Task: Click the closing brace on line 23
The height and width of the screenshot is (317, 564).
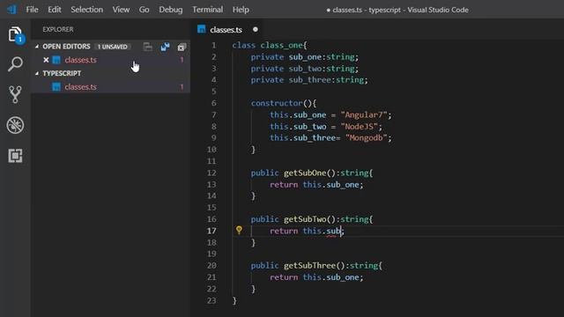Action: 234,300
